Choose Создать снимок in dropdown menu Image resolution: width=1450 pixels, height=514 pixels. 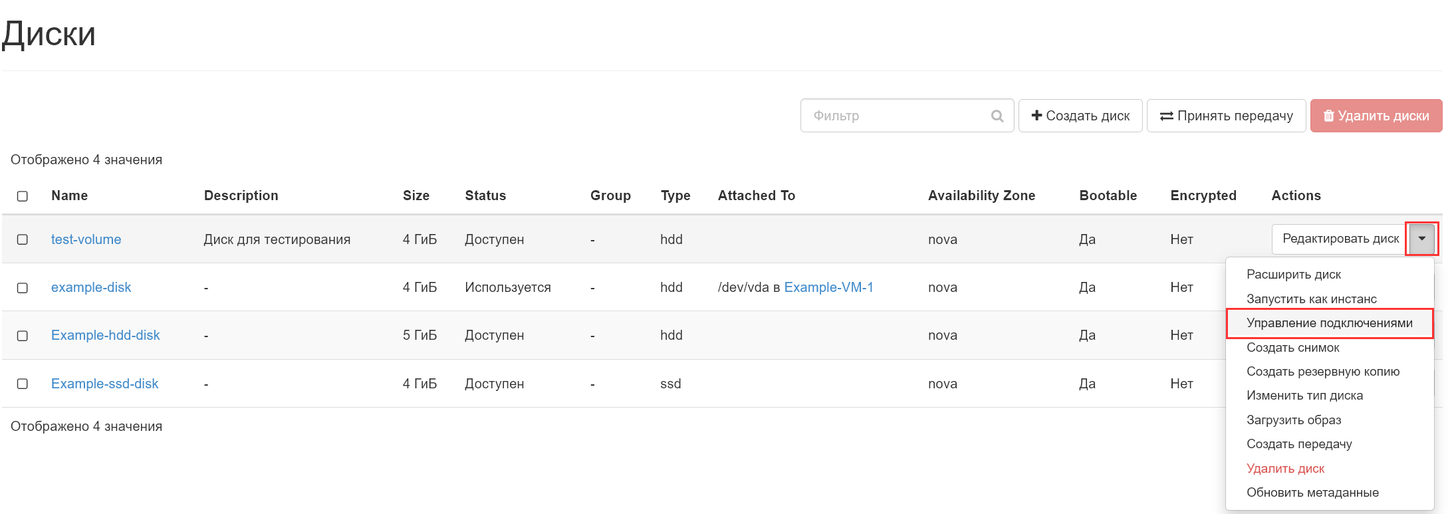[x=1292, y=348]
